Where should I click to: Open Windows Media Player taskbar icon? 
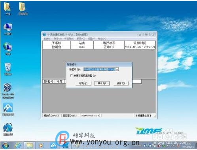coord(41,146)
